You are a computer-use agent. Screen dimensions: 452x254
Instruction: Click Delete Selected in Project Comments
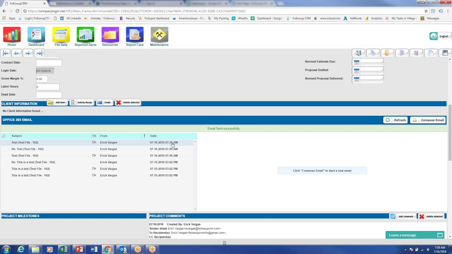(431, 216)
